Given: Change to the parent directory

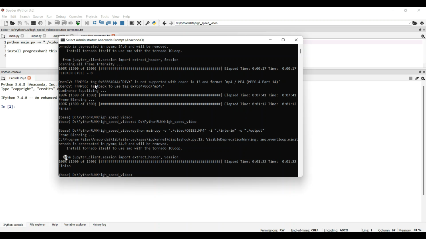Looking at the screenshot, I should [x=422, y=23].
